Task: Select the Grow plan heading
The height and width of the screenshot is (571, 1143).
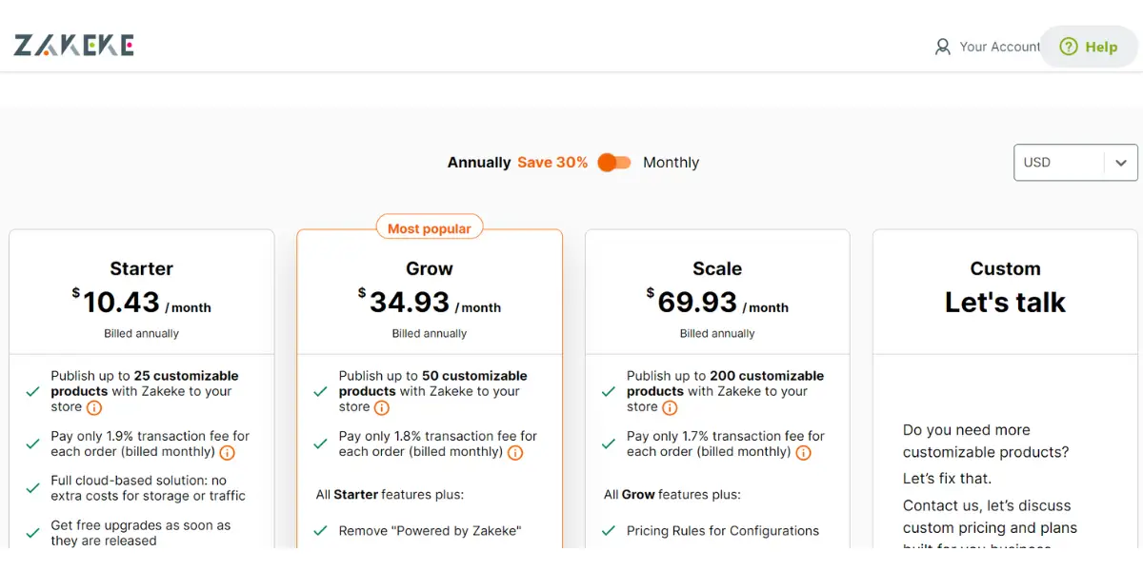Action: [x=430, y=268]
